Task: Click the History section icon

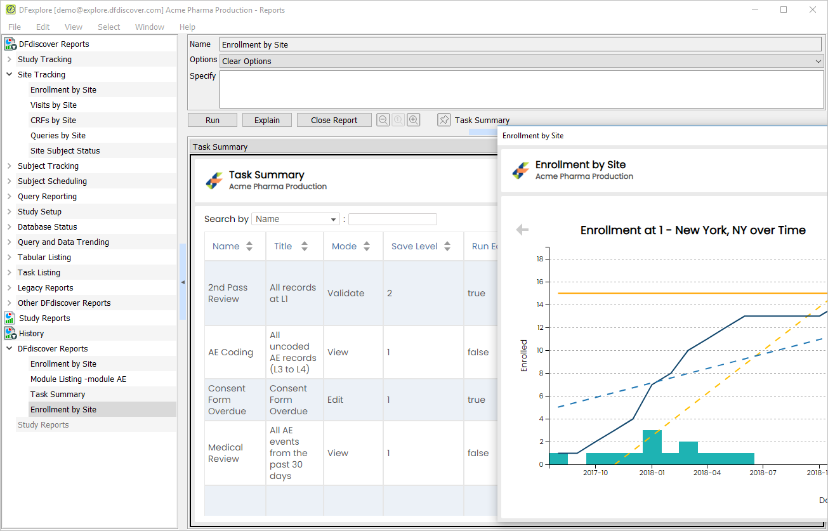Action: coord(10,333)
